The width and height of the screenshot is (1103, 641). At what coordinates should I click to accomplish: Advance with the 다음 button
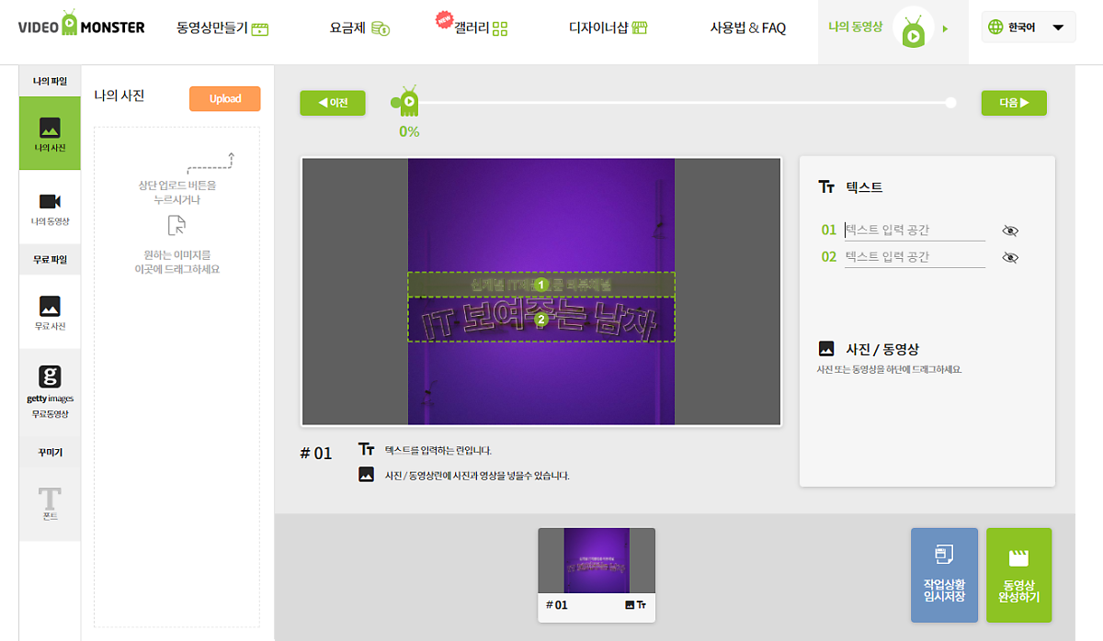(x=1014, y=103)
